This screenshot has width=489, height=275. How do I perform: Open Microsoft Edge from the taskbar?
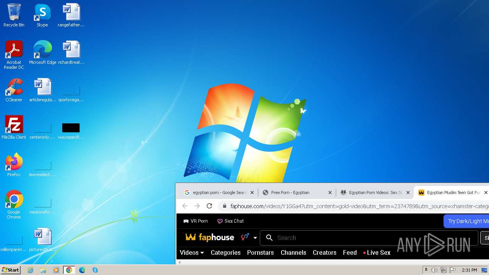(x=82, y=270)
